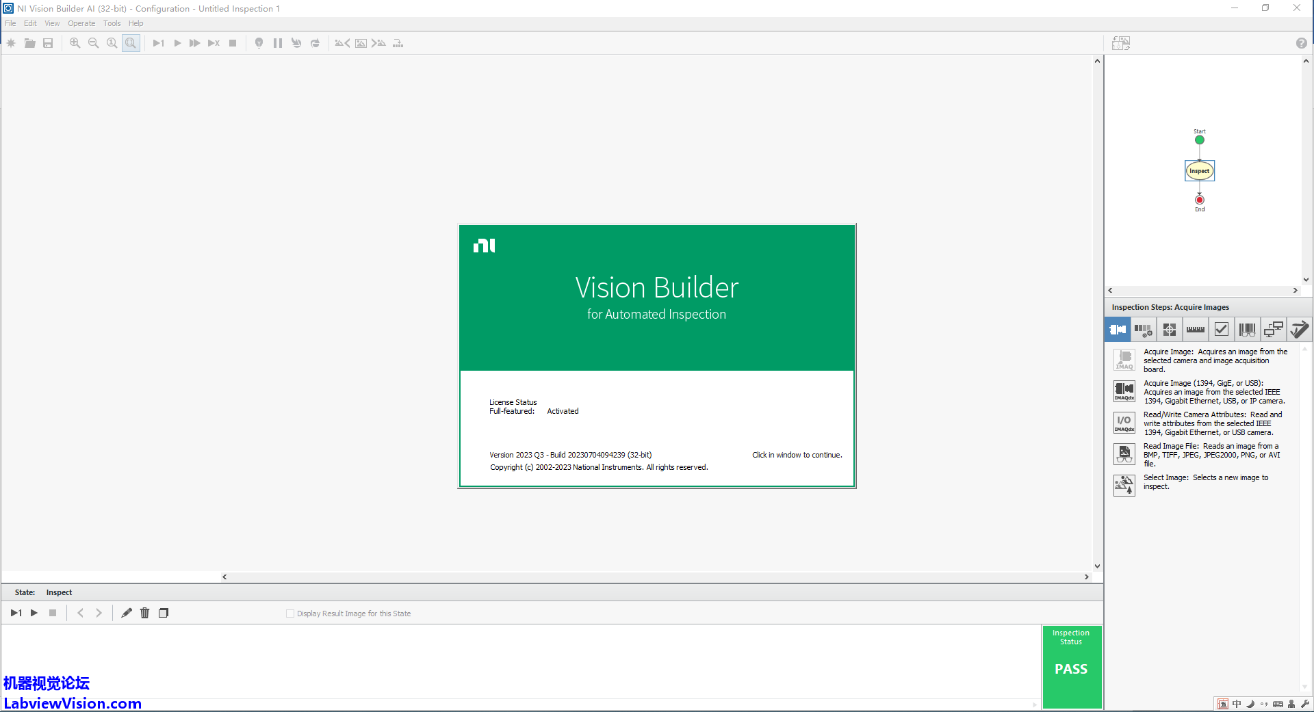Click the state toolbar stop square
This screenshot has height=712, width=1314.
point(53,613)
